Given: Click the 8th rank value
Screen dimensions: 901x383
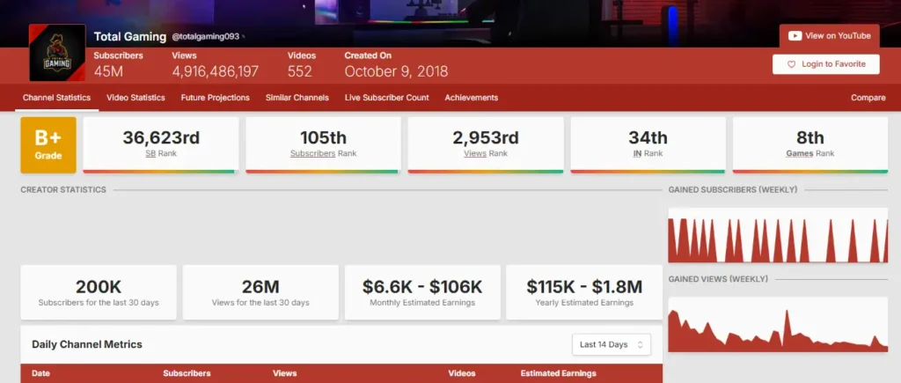Looking at the screenshot, I should point(810,138).
